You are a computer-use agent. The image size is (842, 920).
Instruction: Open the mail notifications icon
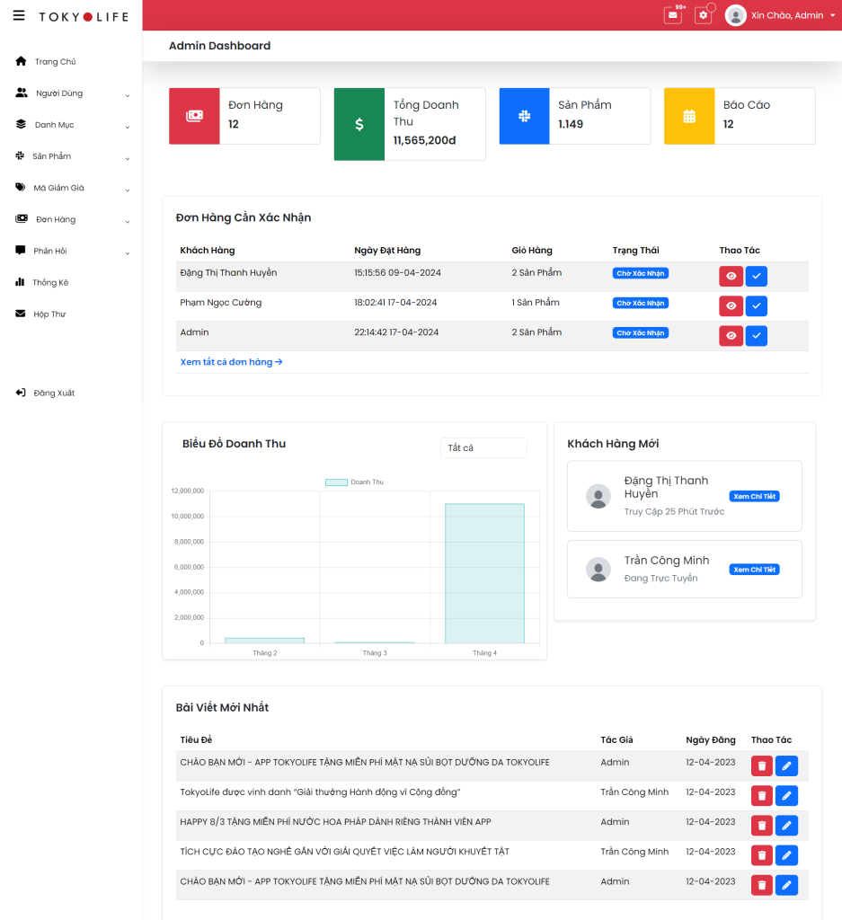point(672,15)
